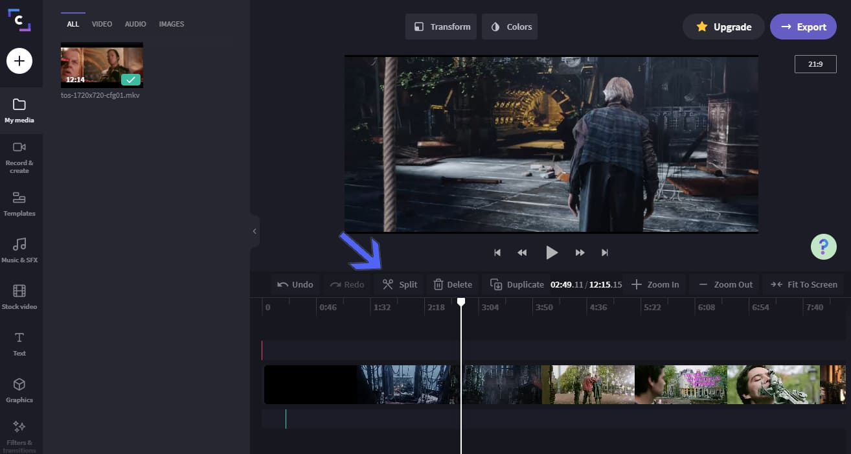Image resolution: width=851 pixels, height=454 pixels.
Task: Open the Transform tool
Action: point(442,27)
